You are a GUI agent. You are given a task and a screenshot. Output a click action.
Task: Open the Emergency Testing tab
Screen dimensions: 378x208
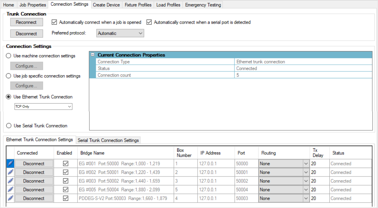click(x=203, y=4)
